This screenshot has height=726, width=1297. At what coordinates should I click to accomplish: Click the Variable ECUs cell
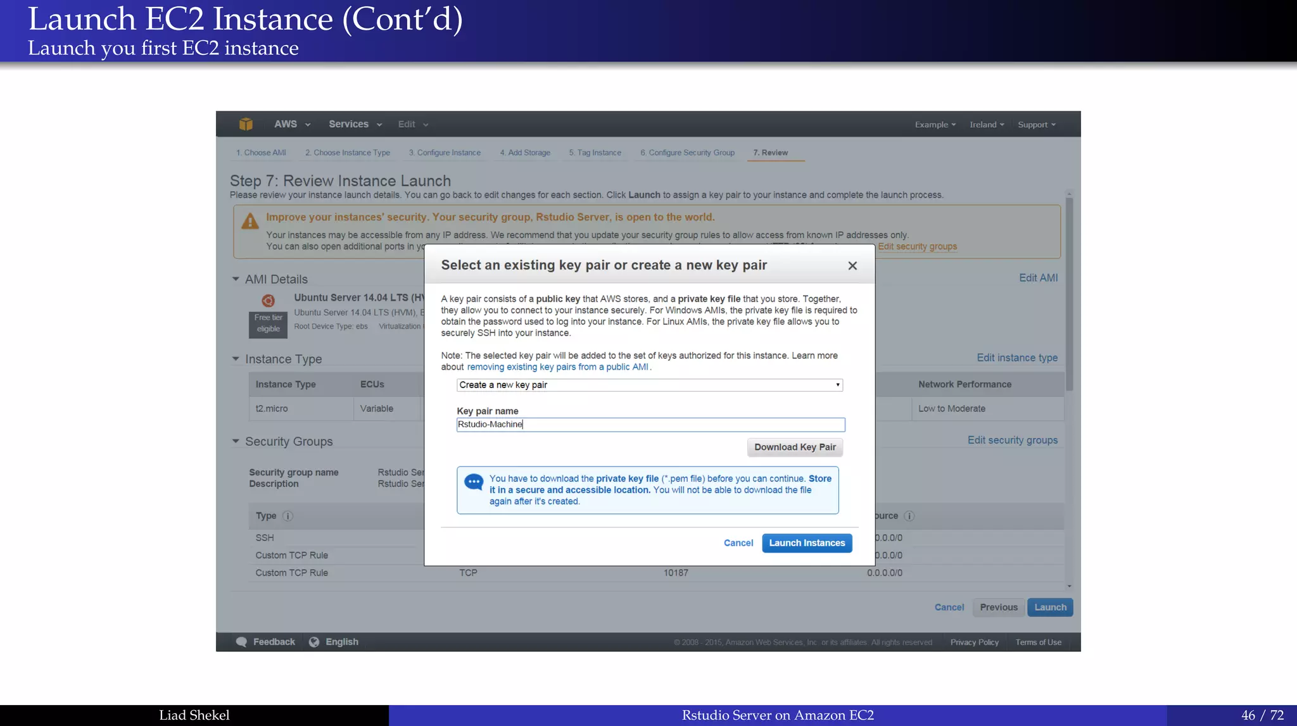click(x=387, y=409)
